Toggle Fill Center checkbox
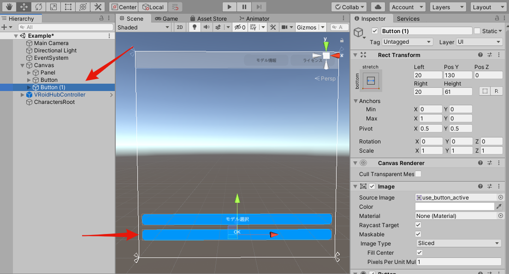This screenshot has height=274, width=509. point(420,252)
